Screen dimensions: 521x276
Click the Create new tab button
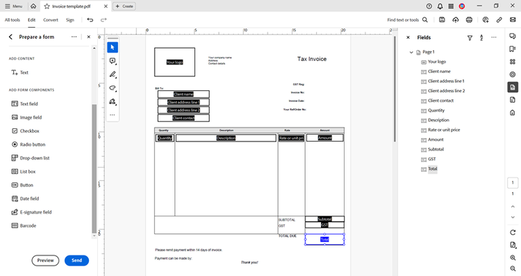click(124, 6)
